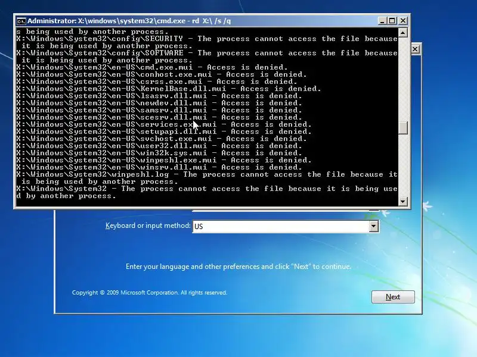Open the Keyboard or input method dropdown arrow
The image size is (477, 357).
(374, 226)
